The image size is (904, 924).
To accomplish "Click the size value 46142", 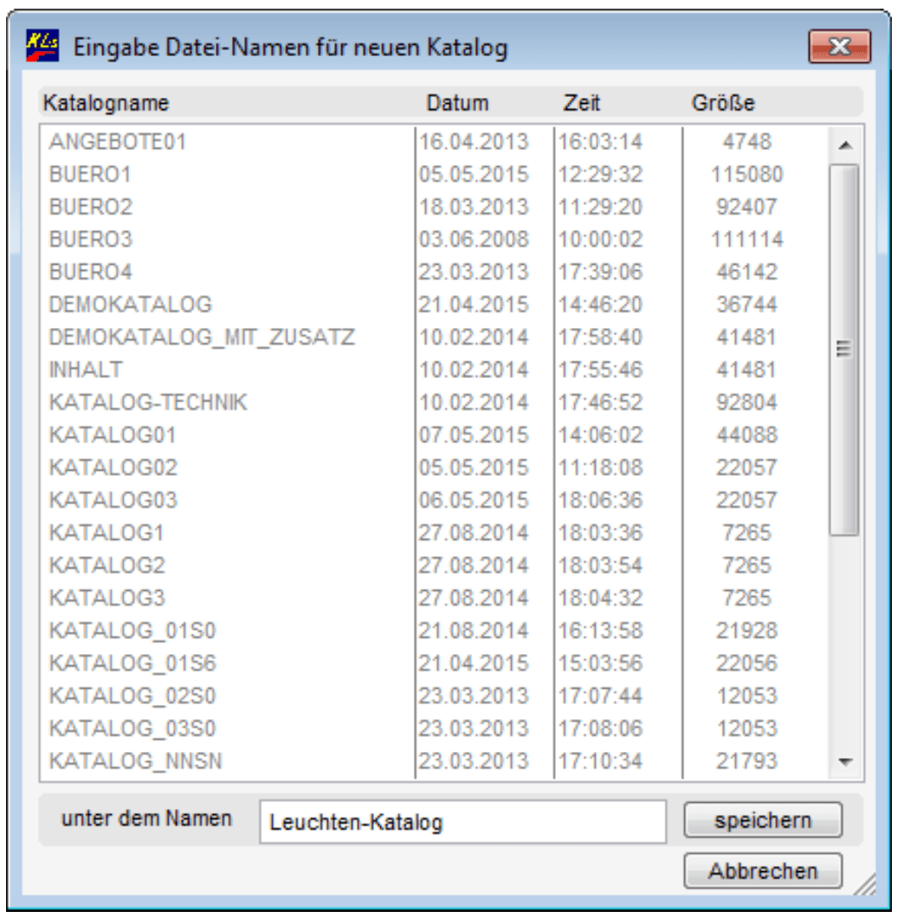I will [x=746, y=272].
